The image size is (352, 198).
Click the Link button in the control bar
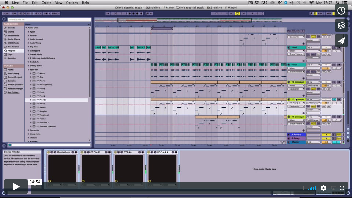[x=7, y=14]
